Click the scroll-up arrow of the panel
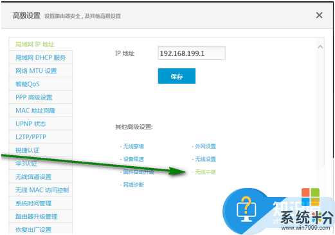Viewport: 335px width, 235px height. point(320,46)
